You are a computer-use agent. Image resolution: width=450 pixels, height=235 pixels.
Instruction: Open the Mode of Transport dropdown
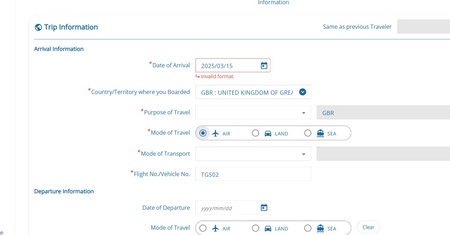(x=303, y=154)
